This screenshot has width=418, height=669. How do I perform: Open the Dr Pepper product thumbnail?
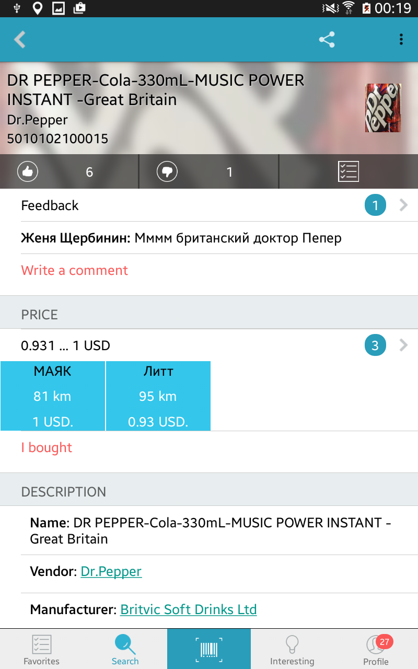[383, 108]
